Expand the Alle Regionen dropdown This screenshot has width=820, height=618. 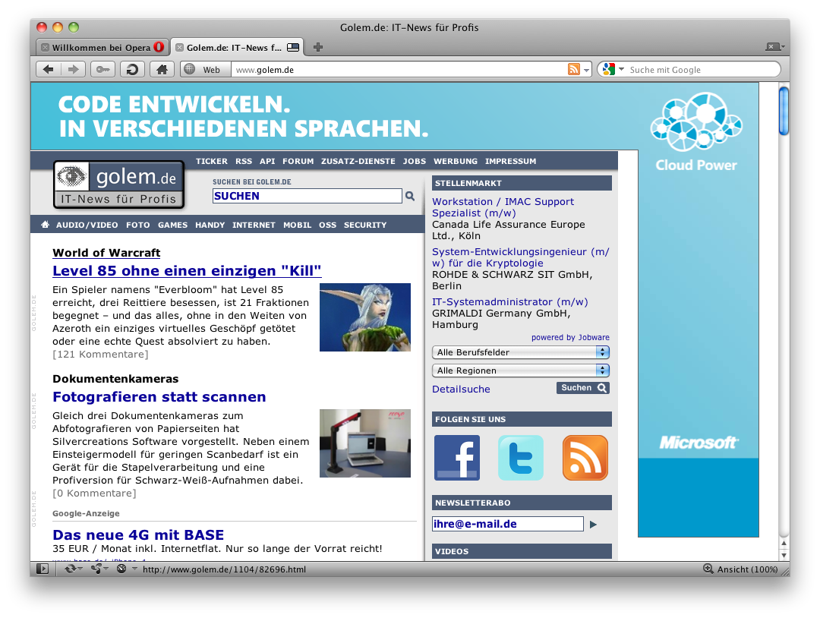[x=521, y=370]
